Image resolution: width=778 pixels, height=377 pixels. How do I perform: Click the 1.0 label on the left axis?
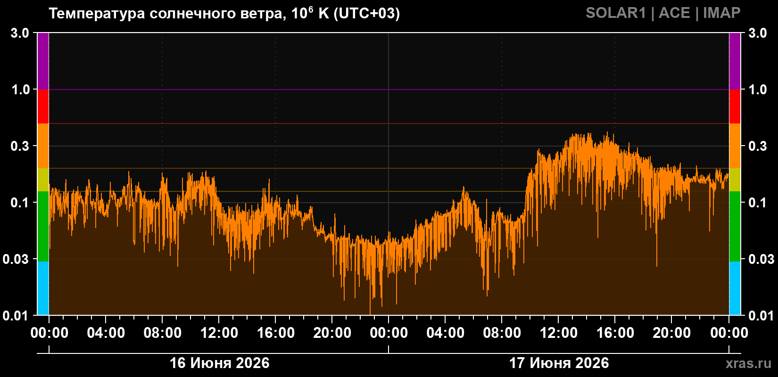(20, 90)
